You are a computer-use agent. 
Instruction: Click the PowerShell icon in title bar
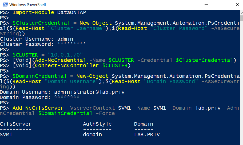[5, 5]
